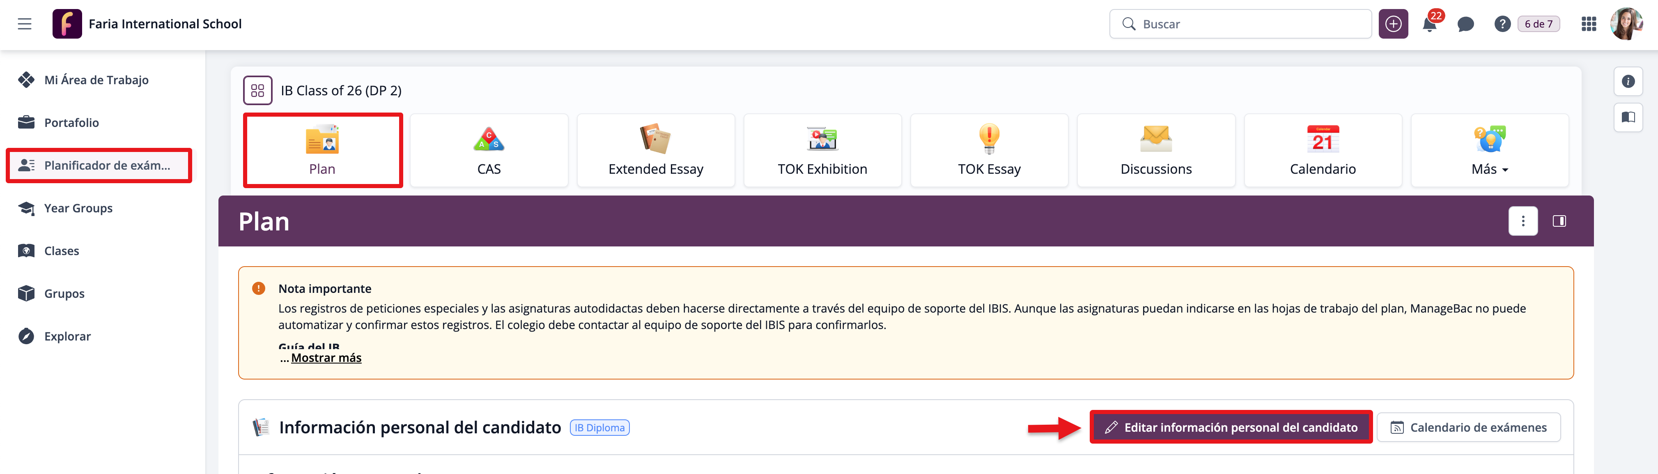Open Calendario de exámenes button
This screenshot has height=474, width=1658.
[1468, 428]
